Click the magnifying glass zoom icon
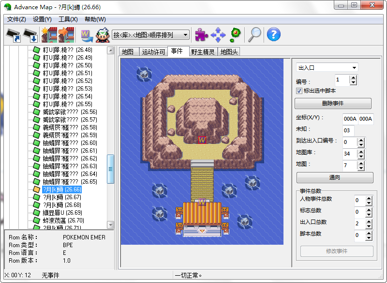 point(254,35)
